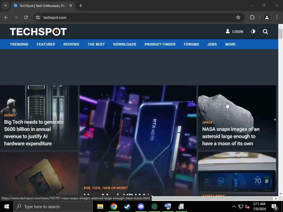
Task: Open the green circular app on taskbar
Action: click(x=154, y=206)
